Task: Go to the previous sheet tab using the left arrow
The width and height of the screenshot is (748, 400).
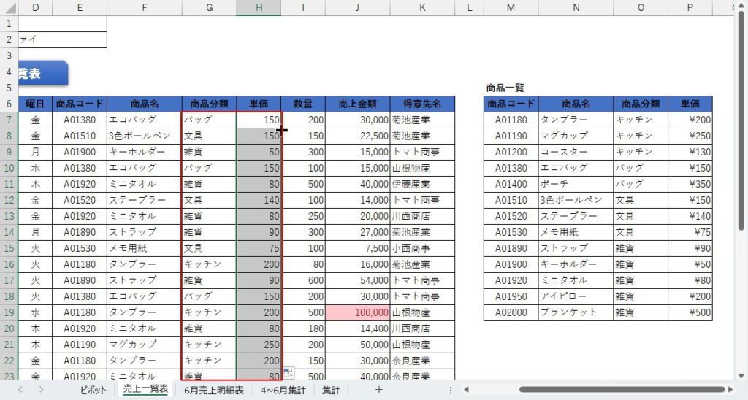Action: pyautogui.click(x=20, y=390)
